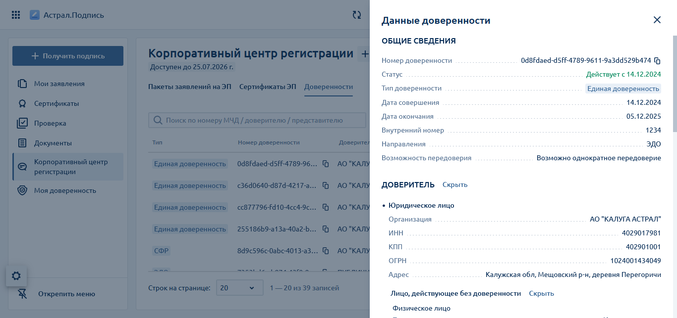Click the Получить подпись button
The width and height of the screenshot is (677, 318).
tap(68, 56)
